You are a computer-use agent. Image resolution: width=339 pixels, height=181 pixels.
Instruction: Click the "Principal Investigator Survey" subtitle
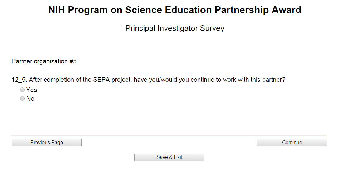174,28
